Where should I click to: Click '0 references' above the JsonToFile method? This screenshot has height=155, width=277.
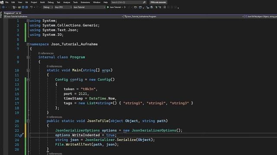55,117
